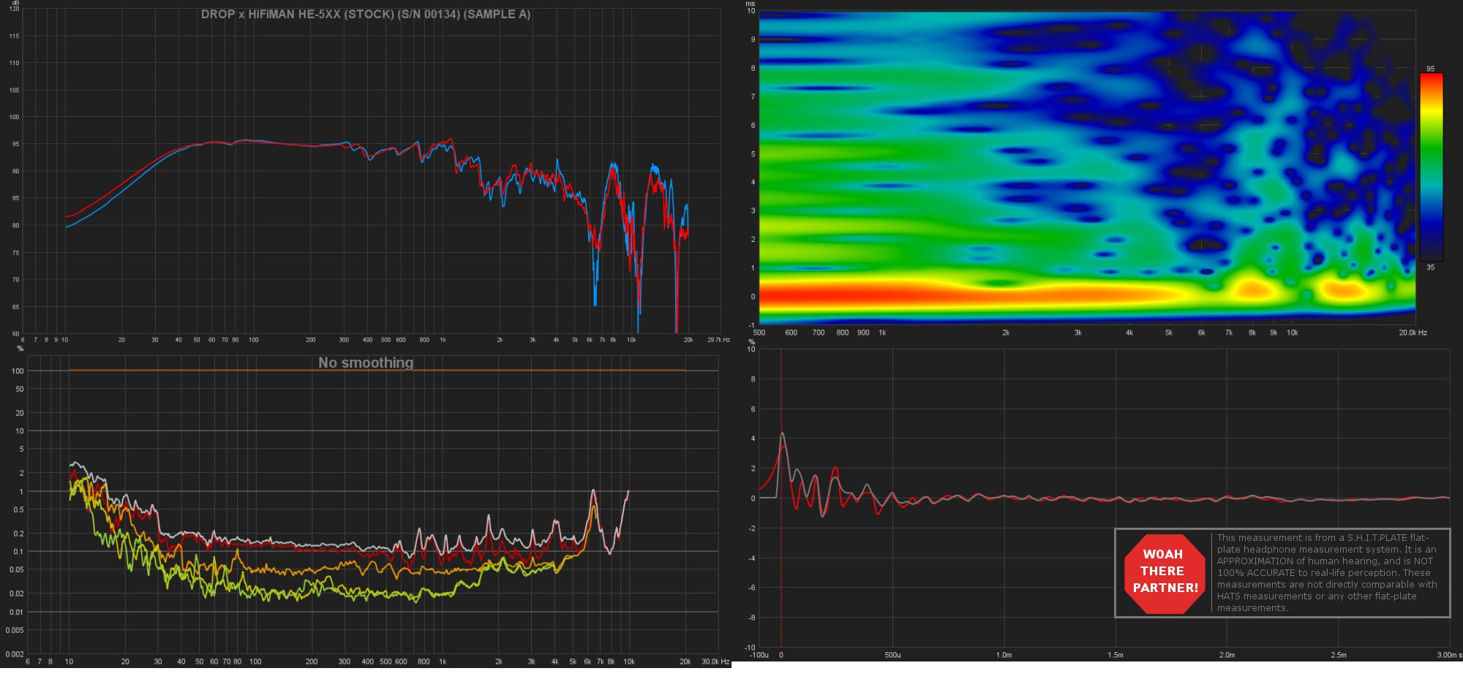
Task: Click the 500 Hz start label under the spectrogram
Action: pos(759,333)
